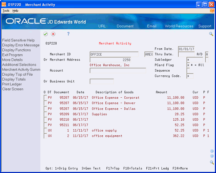
Task: Click the Account input field
Action: point(118,71)
